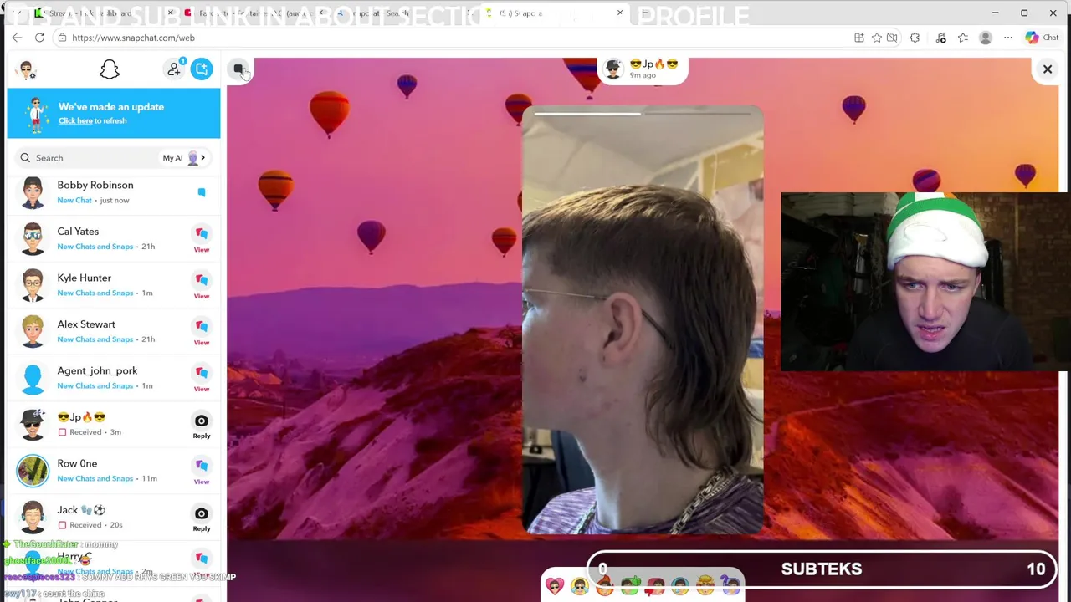Click the Reply camera icon for Jack
This screenshot has width=1071, height=602.
pyautogui.click(x=202, y=513)
